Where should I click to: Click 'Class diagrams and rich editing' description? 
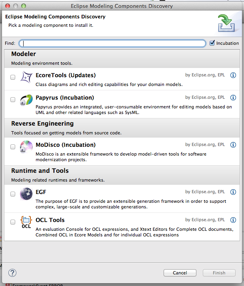point(109,84)
